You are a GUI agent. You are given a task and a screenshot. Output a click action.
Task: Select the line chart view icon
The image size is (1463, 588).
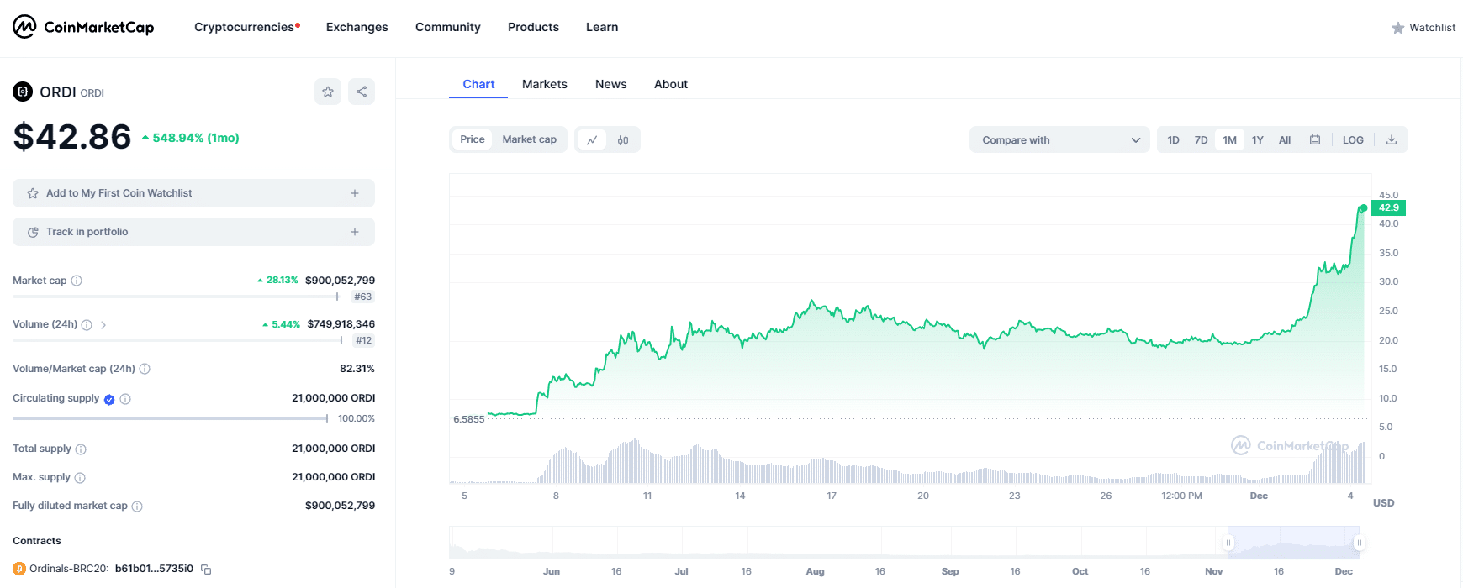coord(592,140)
